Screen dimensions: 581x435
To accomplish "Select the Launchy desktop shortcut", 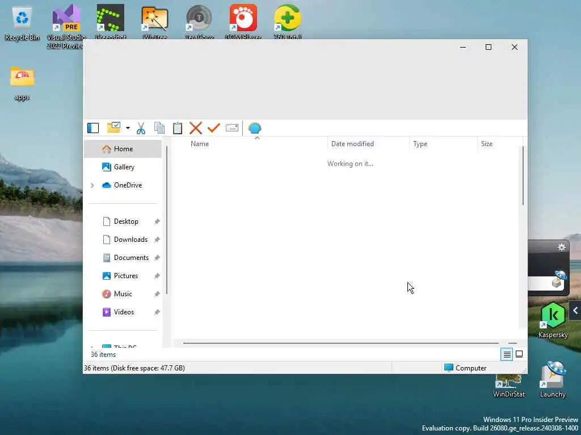I will (x=553, y=380).
